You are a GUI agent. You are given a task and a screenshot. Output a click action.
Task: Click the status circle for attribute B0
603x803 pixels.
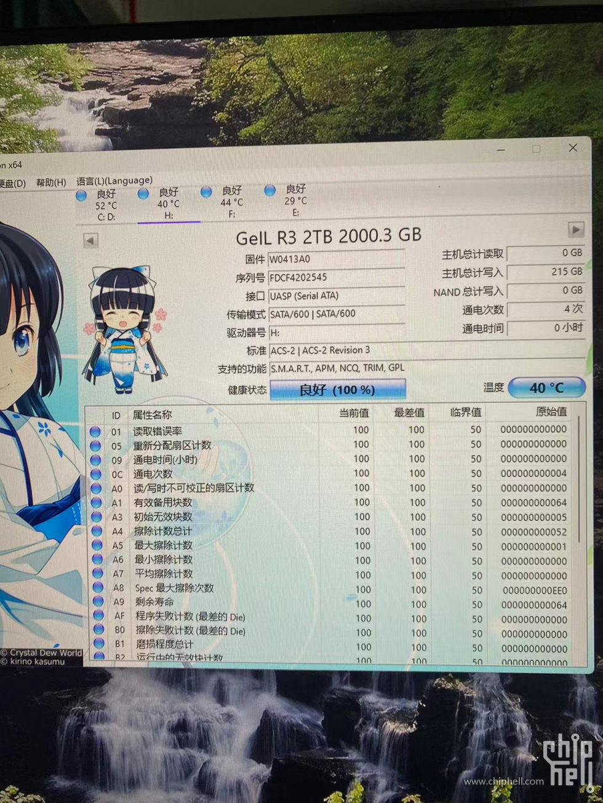tap(98, 629)
